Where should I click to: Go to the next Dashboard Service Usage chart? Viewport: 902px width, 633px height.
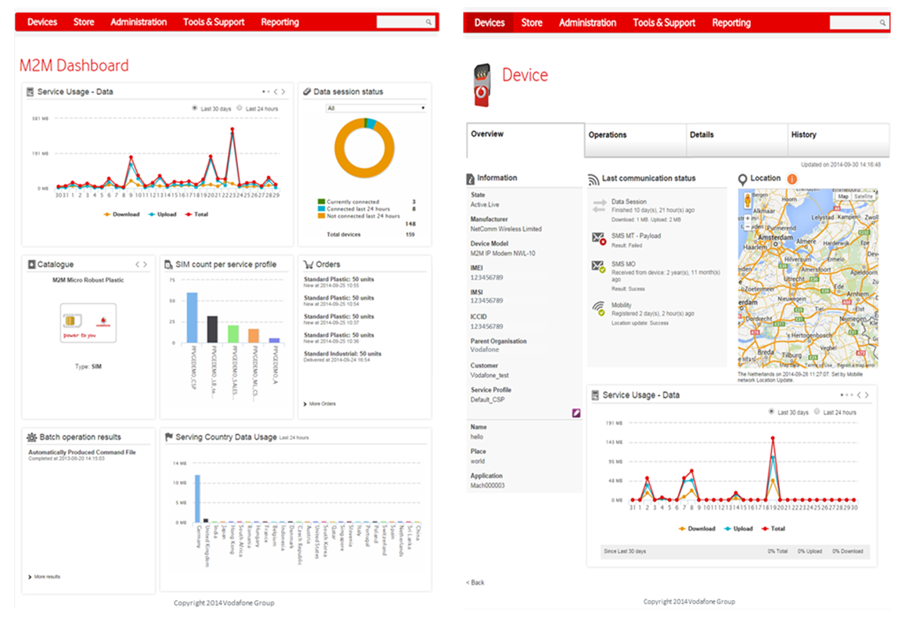(283, 92)
